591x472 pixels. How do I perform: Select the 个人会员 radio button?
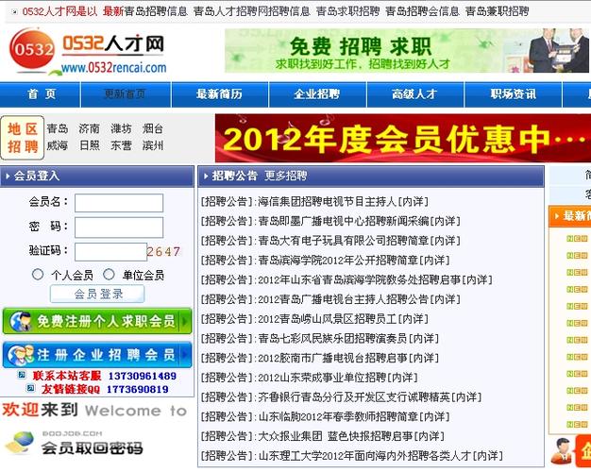38,275
